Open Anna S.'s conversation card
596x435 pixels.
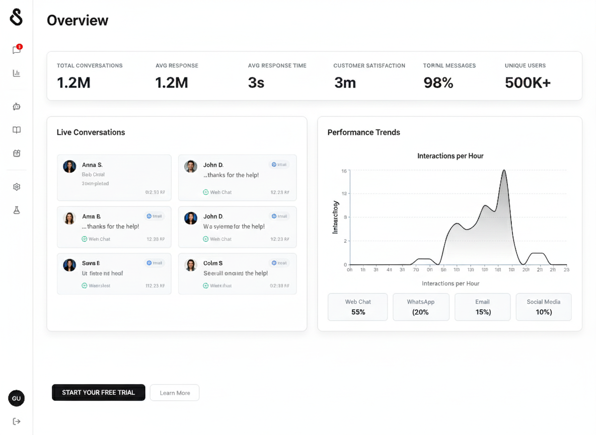(x=114, y=177)
